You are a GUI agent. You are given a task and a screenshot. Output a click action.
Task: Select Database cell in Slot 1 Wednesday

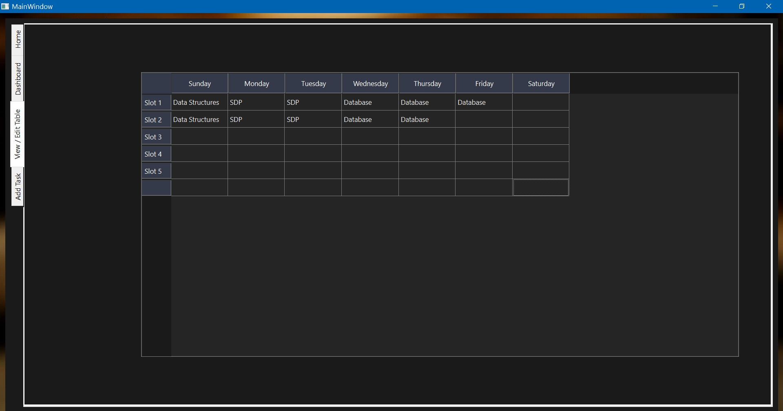(x=370, y=102)
